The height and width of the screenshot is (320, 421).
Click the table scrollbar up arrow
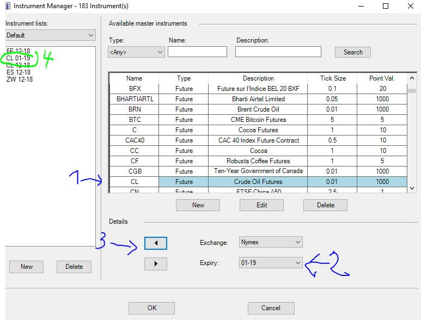412,78
